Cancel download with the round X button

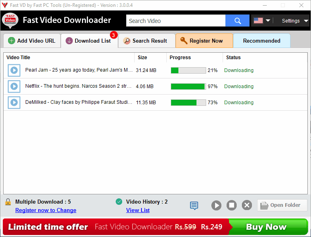[x=247, y=205]
